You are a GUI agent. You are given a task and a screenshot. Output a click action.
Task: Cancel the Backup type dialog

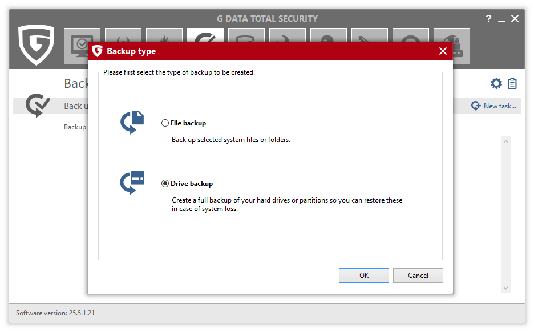[418, 275]
